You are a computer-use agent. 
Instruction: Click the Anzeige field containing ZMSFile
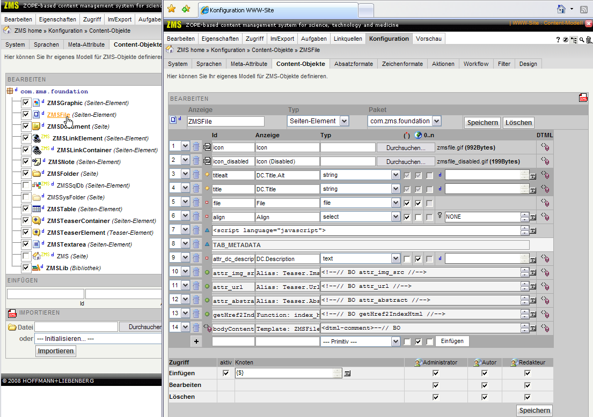pyautogui.click(x=226, y=121)
